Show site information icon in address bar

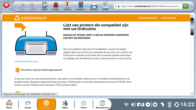(x=116, y=6)
